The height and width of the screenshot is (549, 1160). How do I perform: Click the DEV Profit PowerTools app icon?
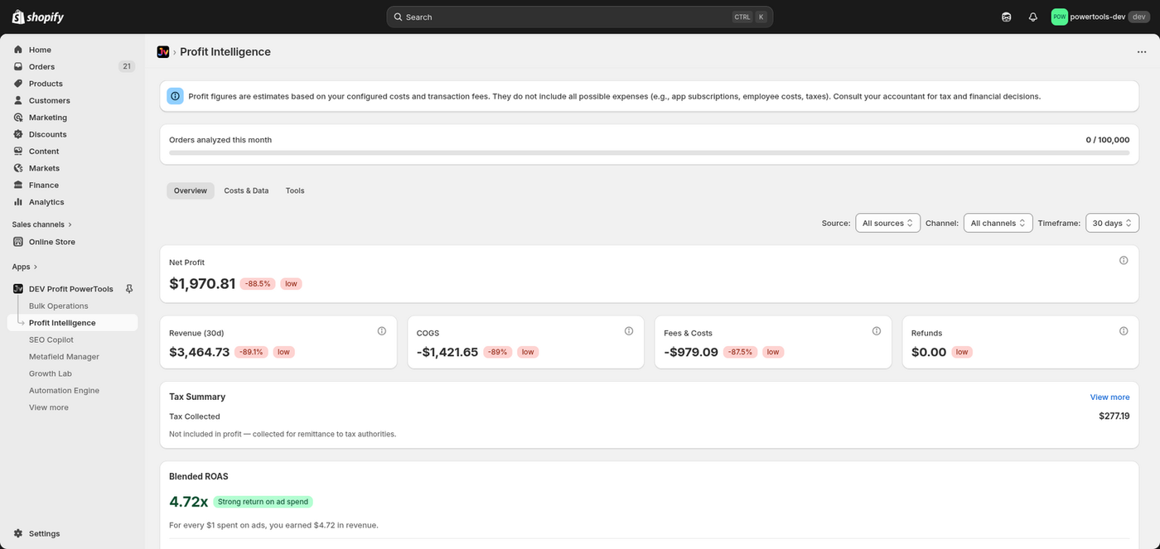[x=18, y=289]
